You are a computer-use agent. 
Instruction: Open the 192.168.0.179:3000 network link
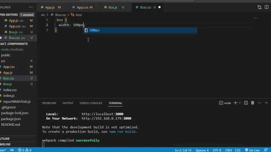pyautogui.click(x=106, y=119)
